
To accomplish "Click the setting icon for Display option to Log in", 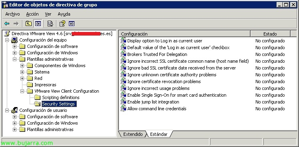I will 123,41.
